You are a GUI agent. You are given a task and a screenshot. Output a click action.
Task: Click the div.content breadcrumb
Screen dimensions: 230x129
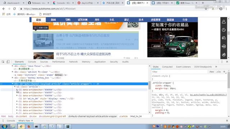point(21,116)
